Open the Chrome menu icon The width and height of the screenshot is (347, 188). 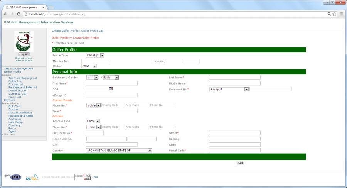(342, 14)
